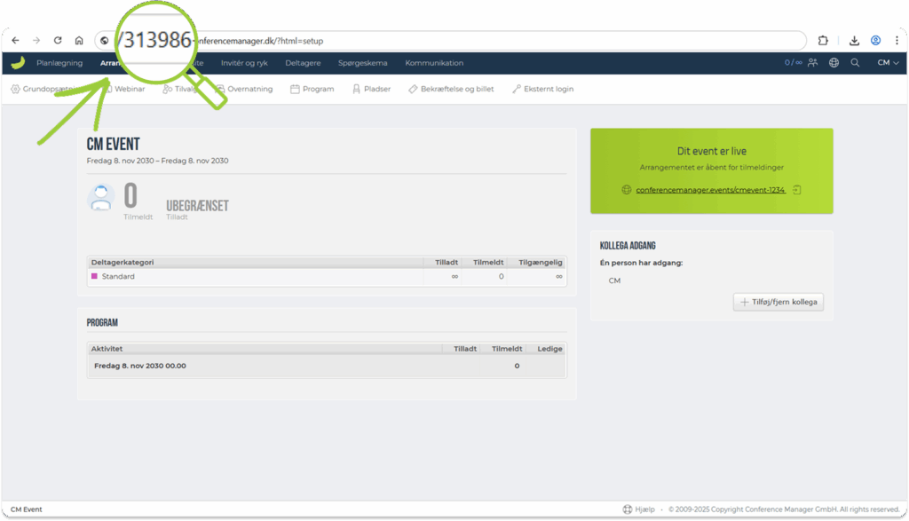Open the conferencemanager.events/cmevent-1234 link
Viewport: 909px width, 521px height.
[x=710, y=190]
